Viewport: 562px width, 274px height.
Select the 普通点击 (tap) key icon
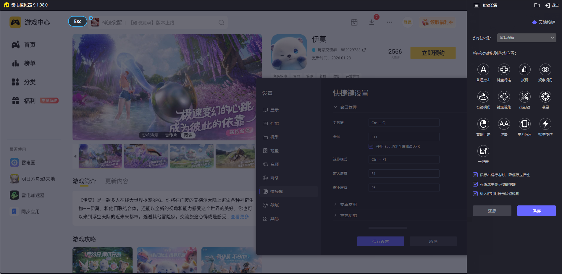click(483, 70)
